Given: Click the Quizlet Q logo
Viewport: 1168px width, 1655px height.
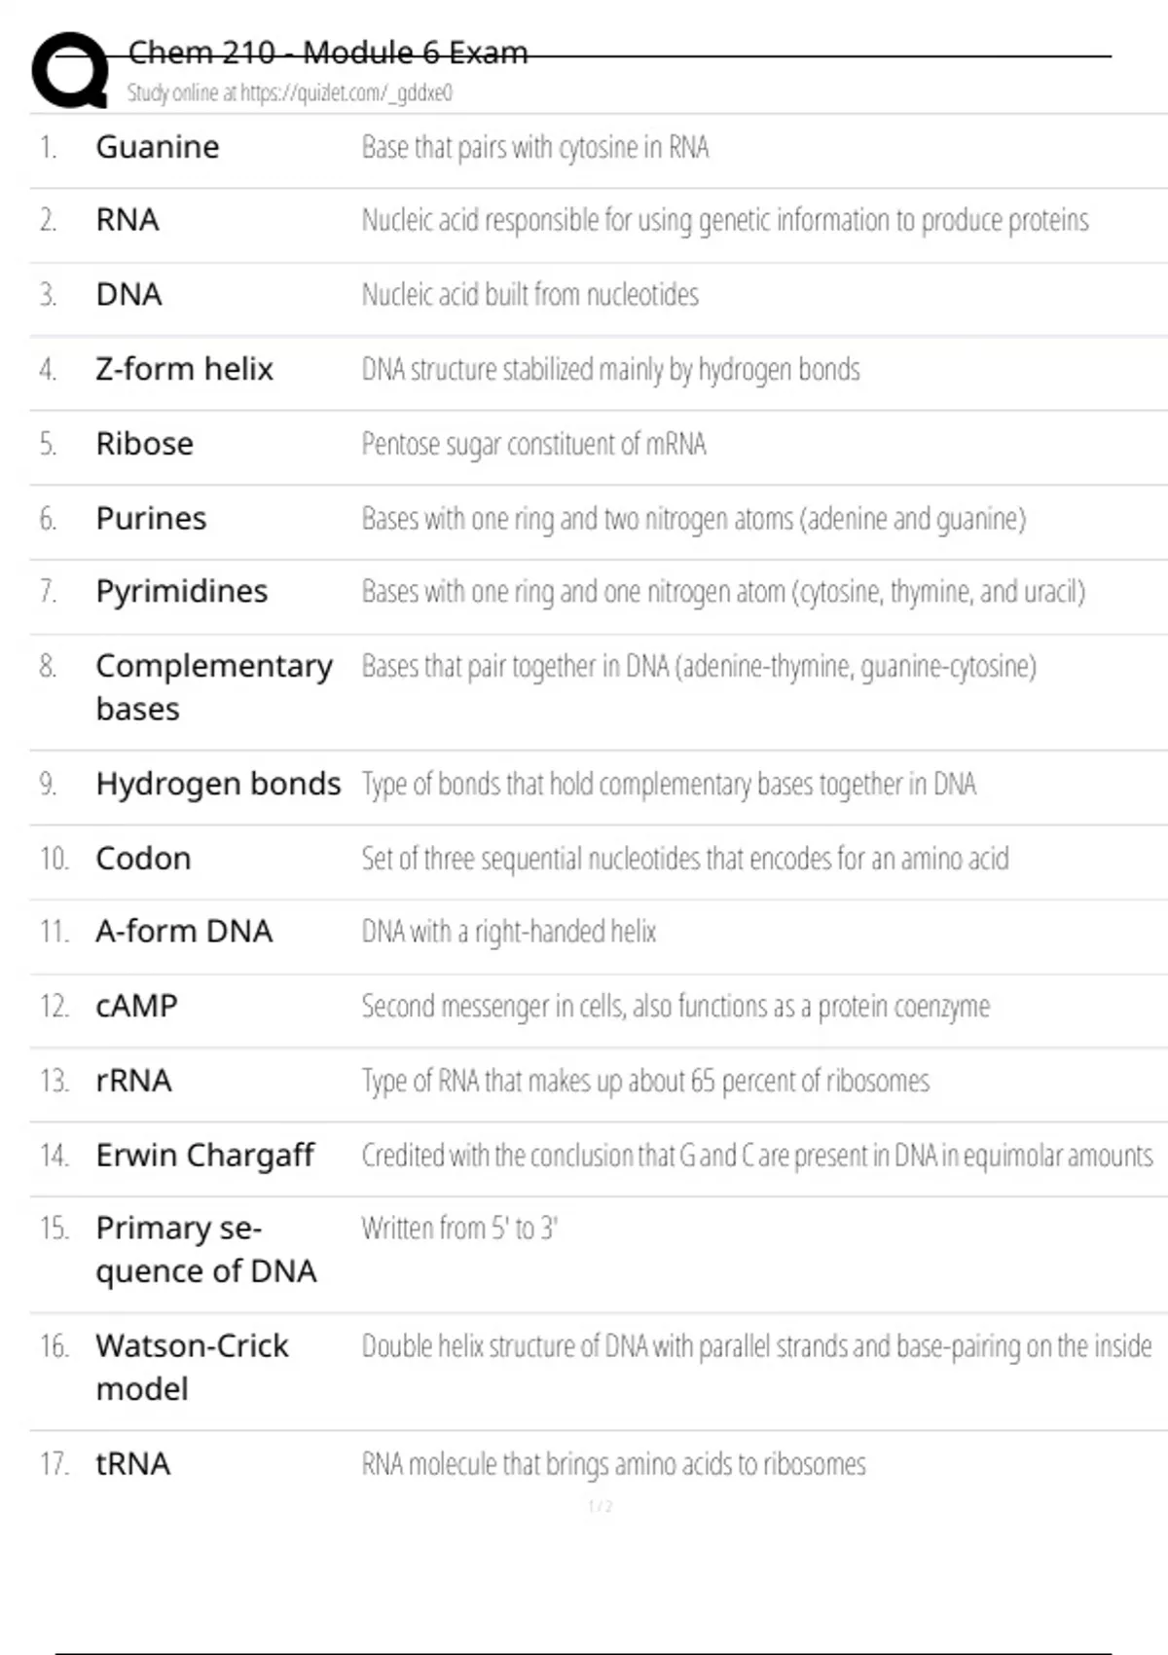Looking at the screenshot, I should [x=70, y=70].
